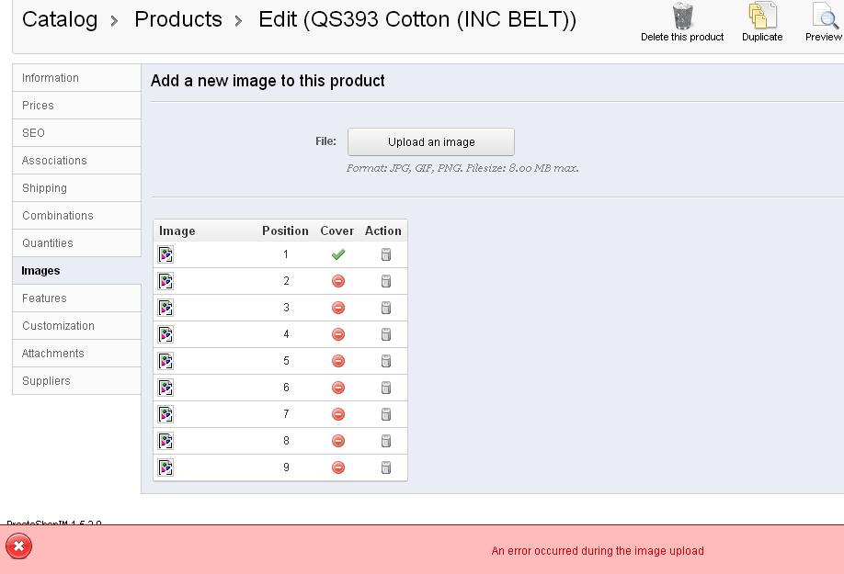Select the Suppliers tab
Image resolution: width=844 pixels, height=574 pixels.
[47, 381]
